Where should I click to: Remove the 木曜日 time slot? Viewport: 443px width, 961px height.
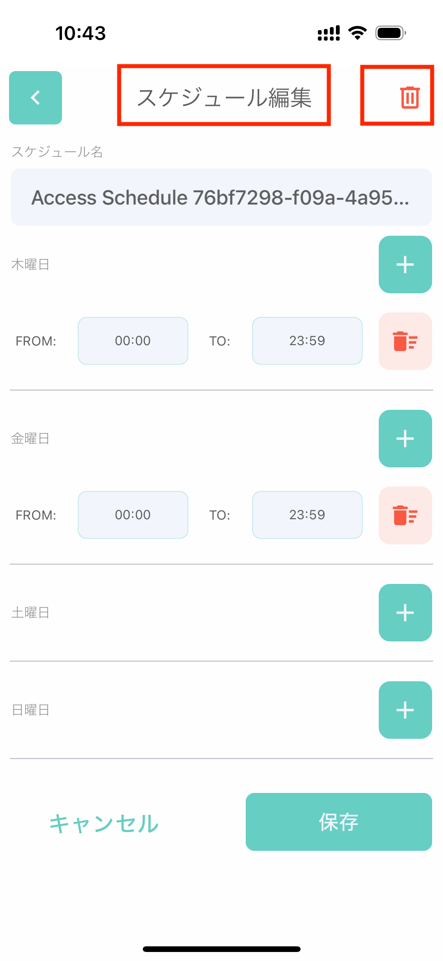coord(405,341)
